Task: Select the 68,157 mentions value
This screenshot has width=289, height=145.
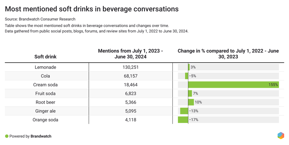Action: pyautogui.click(x=130, y=76)
